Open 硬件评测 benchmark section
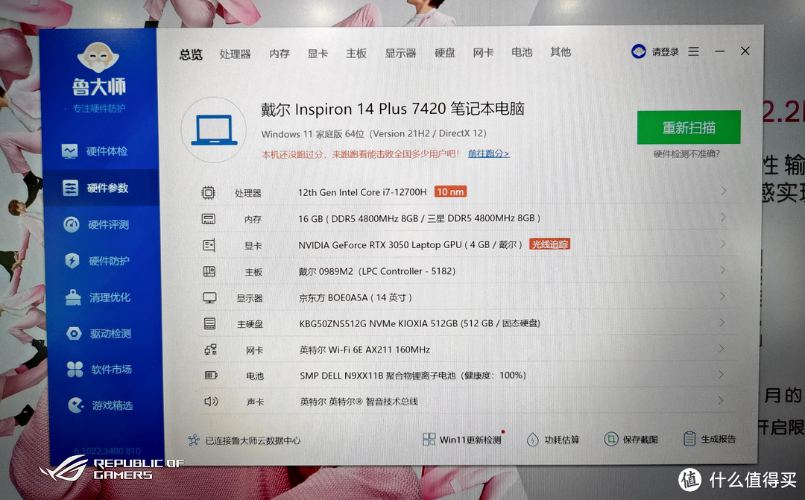The height and width of the screenshot is (500, 805). 96,224
